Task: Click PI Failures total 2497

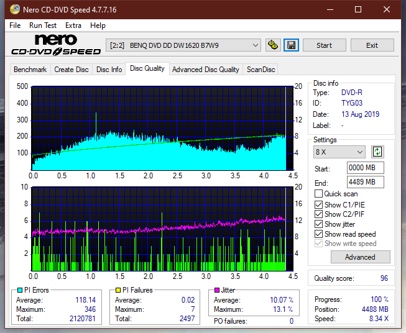Action: [187, 319]
